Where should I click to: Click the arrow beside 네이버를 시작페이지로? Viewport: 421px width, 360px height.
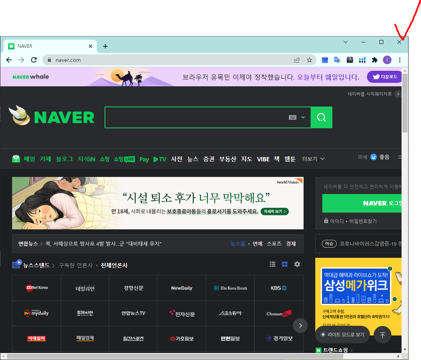[398, 94]
